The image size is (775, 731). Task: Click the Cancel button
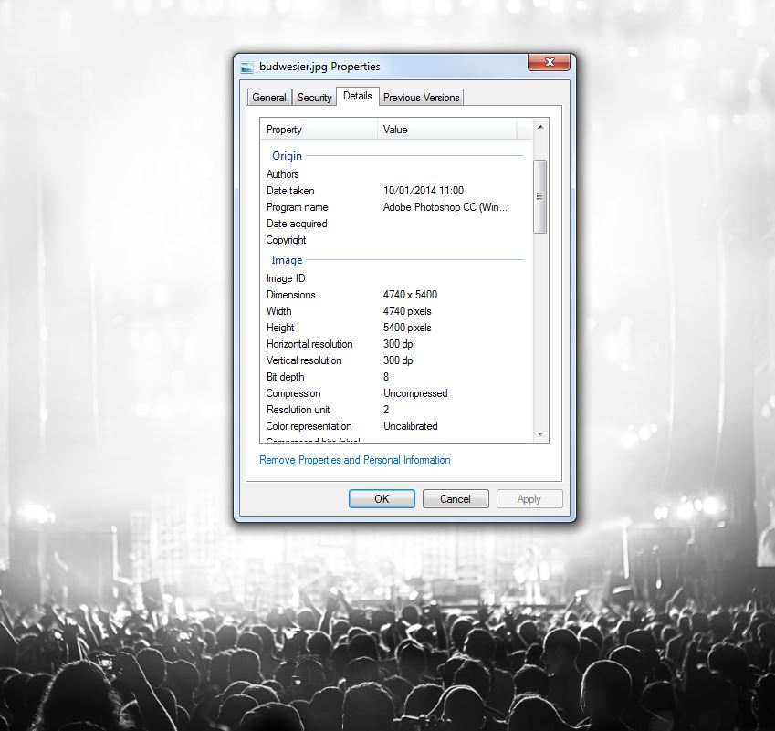(455, 499)
